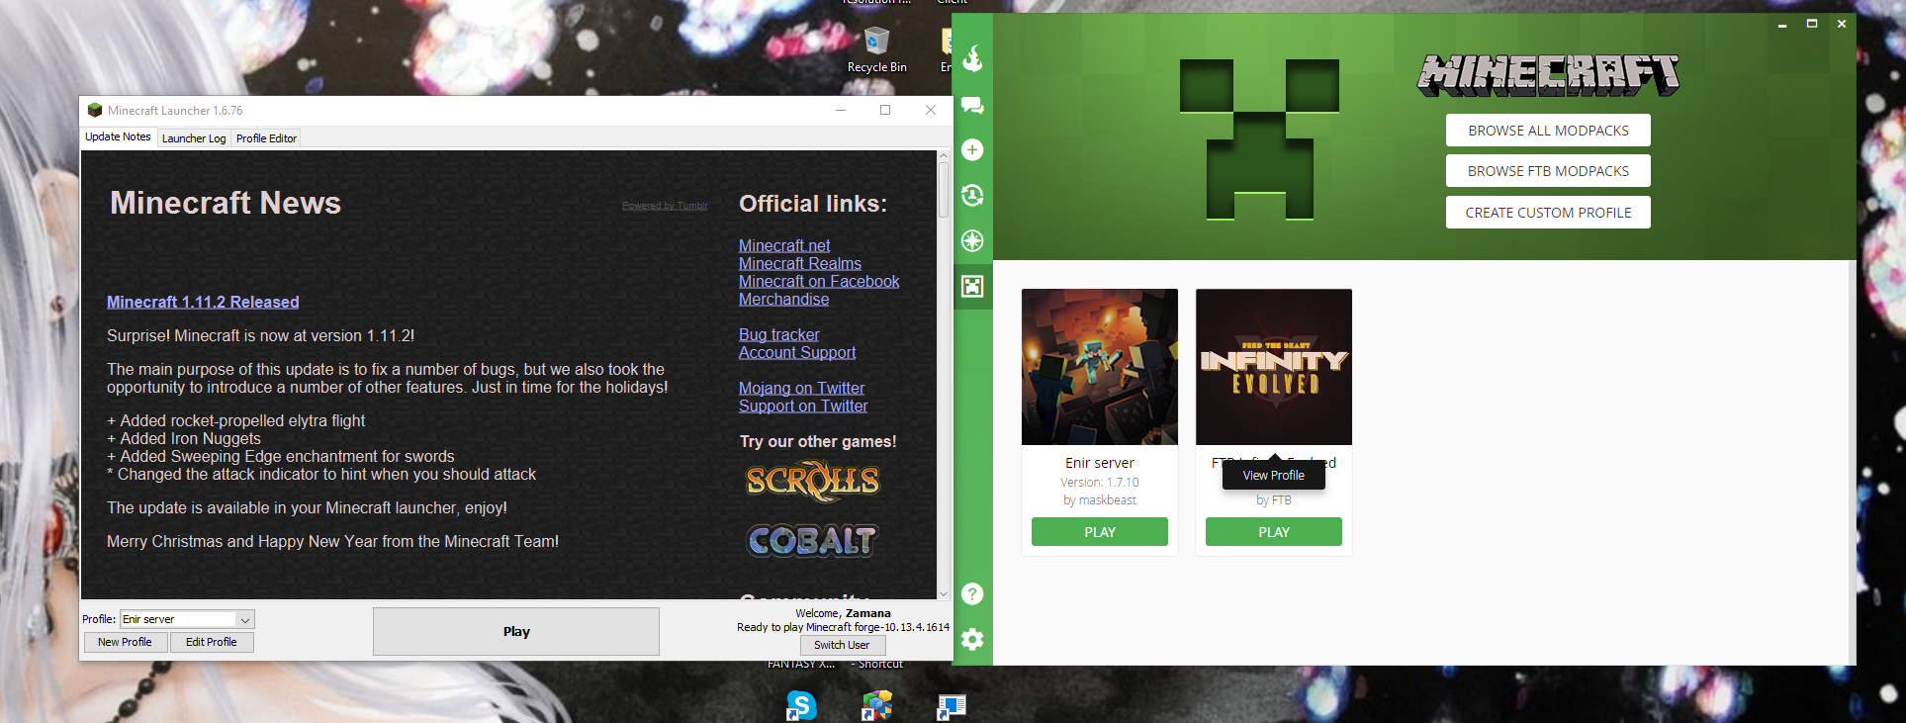Open the Minecraft Realms link
1906x723 pixels.
click(800, 263)
